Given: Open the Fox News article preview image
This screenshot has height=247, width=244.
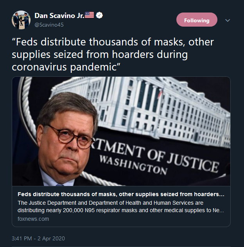Looking at the screenshot, I should [121, 131].
